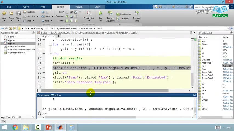234x131 pixels.
Task: Click the Windows Start button
Action: point(4,127)
